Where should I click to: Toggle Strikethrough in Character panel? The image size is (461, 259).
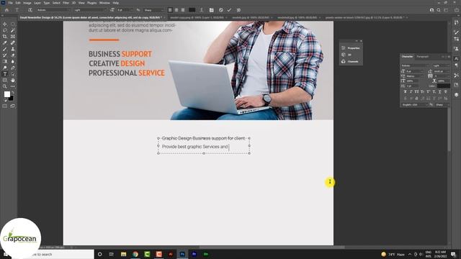coord(445,92)
